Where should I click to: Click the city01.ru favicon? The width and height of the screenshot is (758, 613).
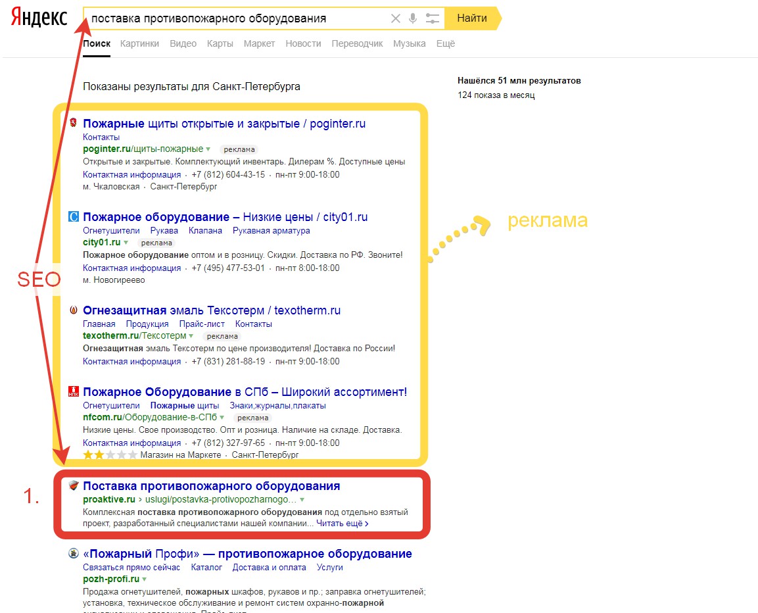(73, 216)
